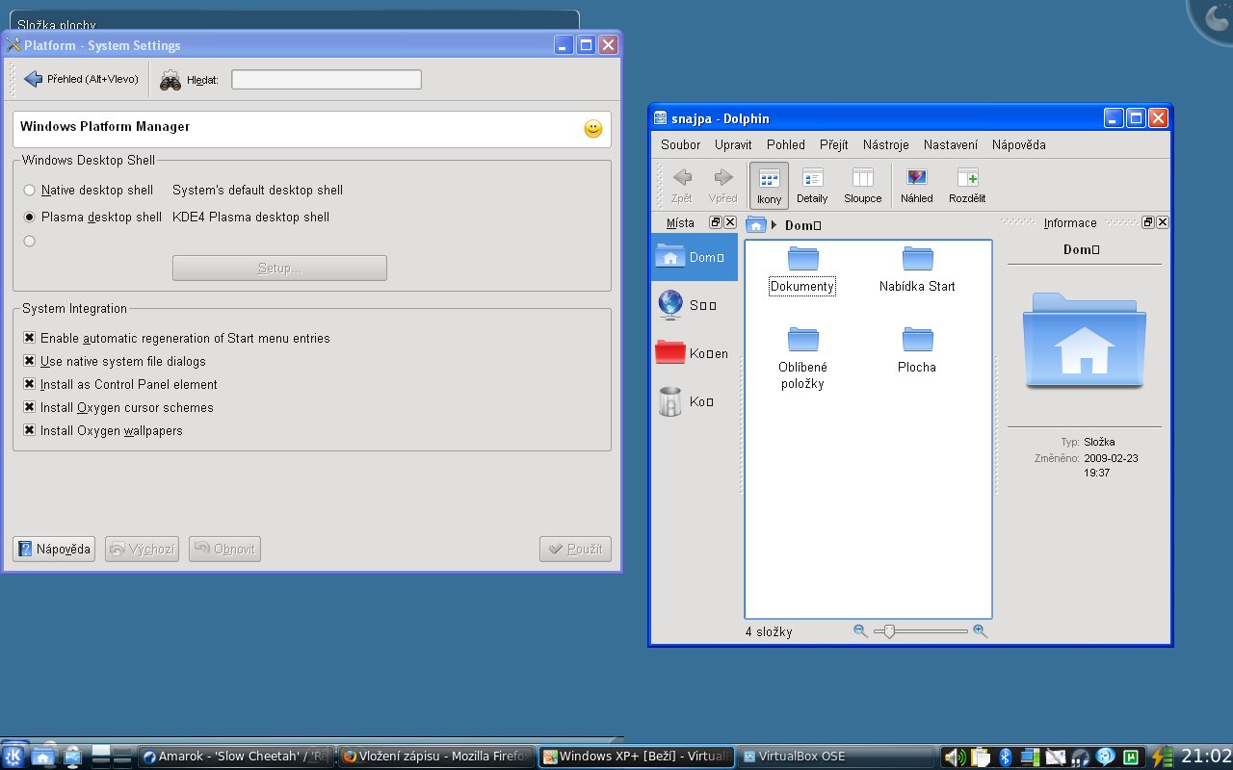
Task: Click the Plasma cashew corner icon
Action: (x=1212, y=21)
